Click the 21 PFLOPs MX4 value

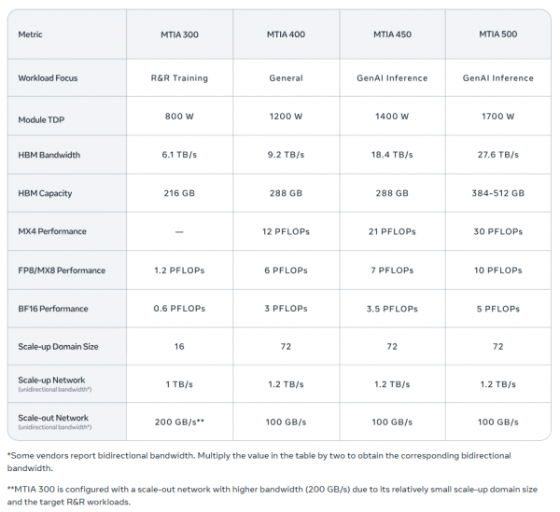click(x=392, y=232)
